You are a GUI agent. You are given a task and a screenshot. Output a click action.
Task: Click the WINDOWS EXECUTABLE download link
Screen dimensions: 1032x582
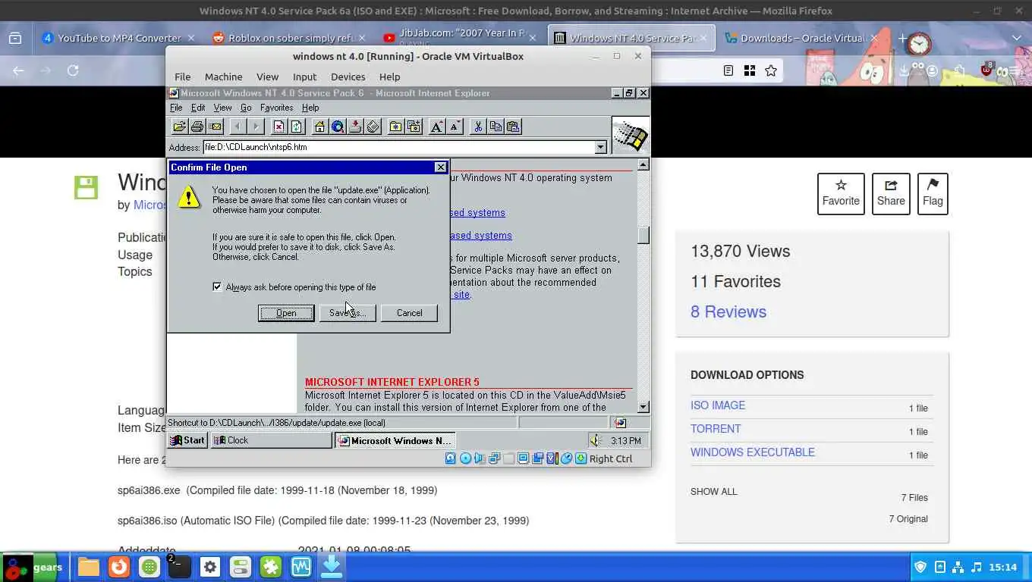[753, 452]
